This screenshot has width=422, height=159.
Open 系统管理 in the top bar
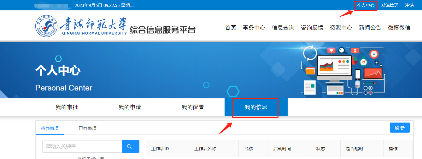coord(390,5)
